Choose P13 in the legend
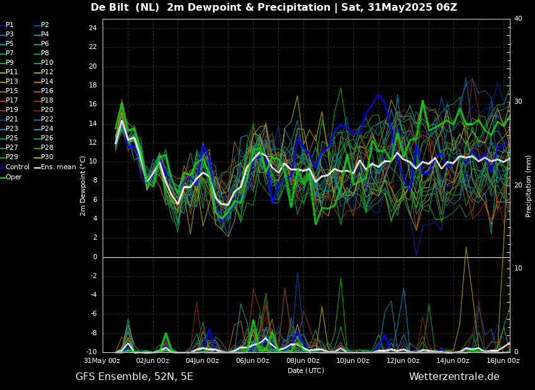The width and height of the screenshot is (535, 390). click(9, 82)
